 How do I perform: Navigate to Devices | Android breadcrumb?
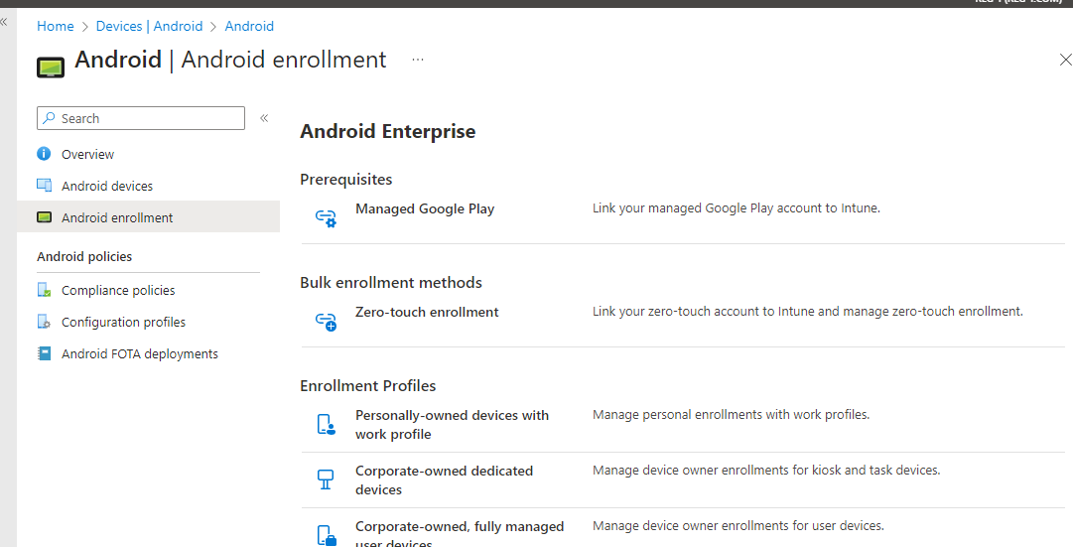pyautogui.click(x=149, y=27)
